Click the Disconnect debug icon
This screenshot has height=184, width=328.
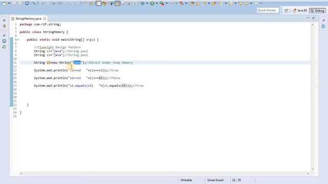[x=60, y=4]
